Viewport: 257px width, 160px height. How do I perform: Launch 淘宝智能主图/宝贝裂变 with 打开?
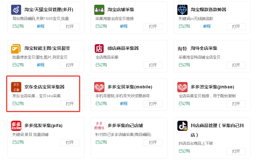[70, 65]
